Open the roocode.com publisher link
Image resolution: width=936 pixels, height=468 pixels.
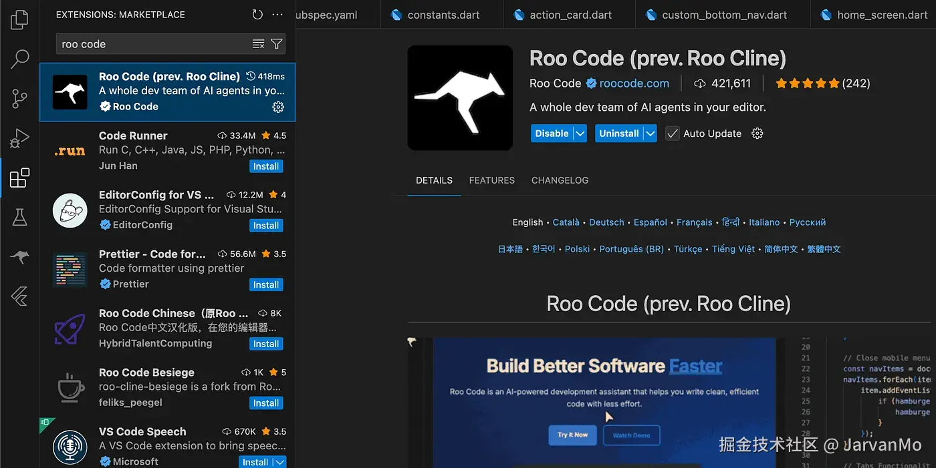coord(634,83)
